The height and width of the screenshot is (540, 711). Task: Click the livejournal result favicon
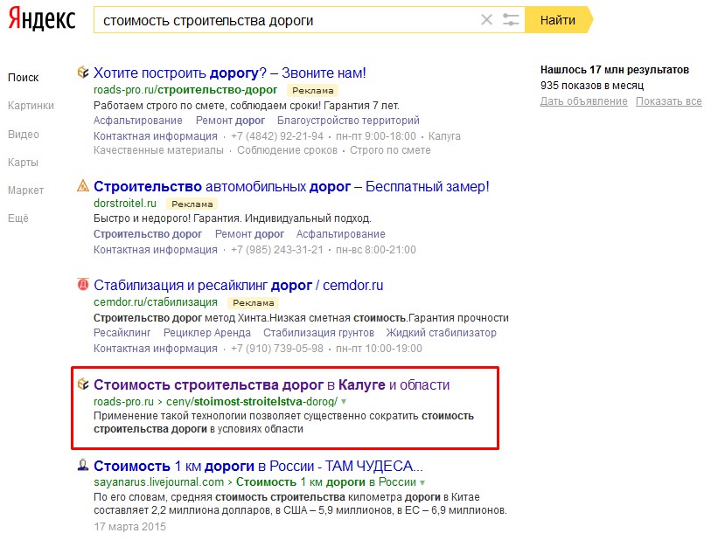tap(83, 465)
